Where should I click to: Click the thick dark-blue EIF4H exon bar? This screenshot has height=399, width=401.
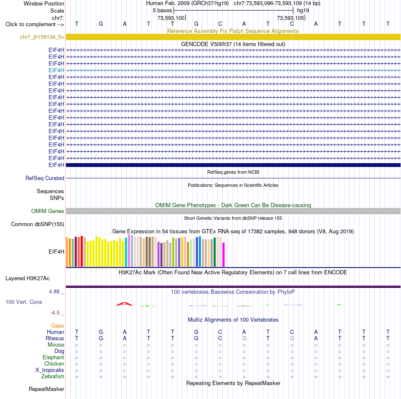click(233, 165)
